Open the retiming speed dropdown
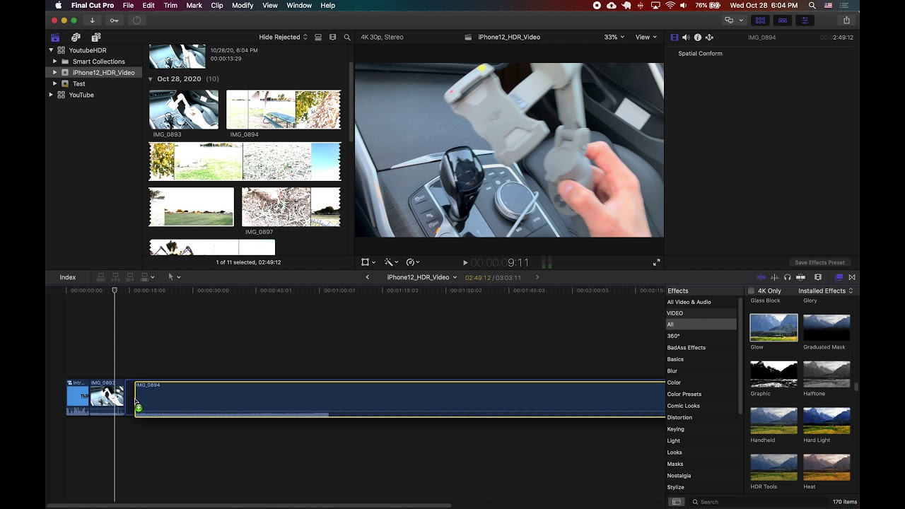The image size is (905, 509). 413,262
